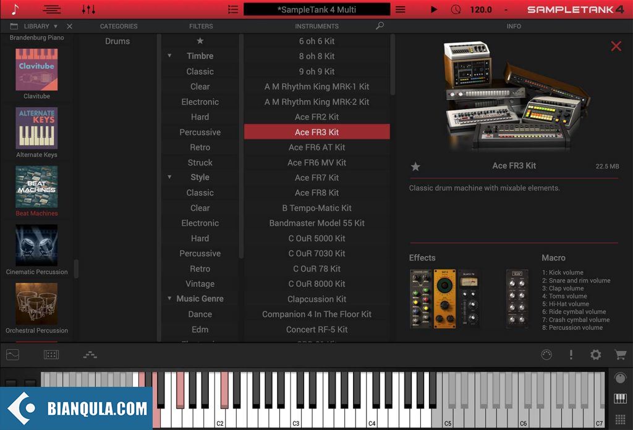Select A M Rhythm King MRK-1 Kit
The height and width of the screenshot is (430, 633).
click(x=317, y=86)
